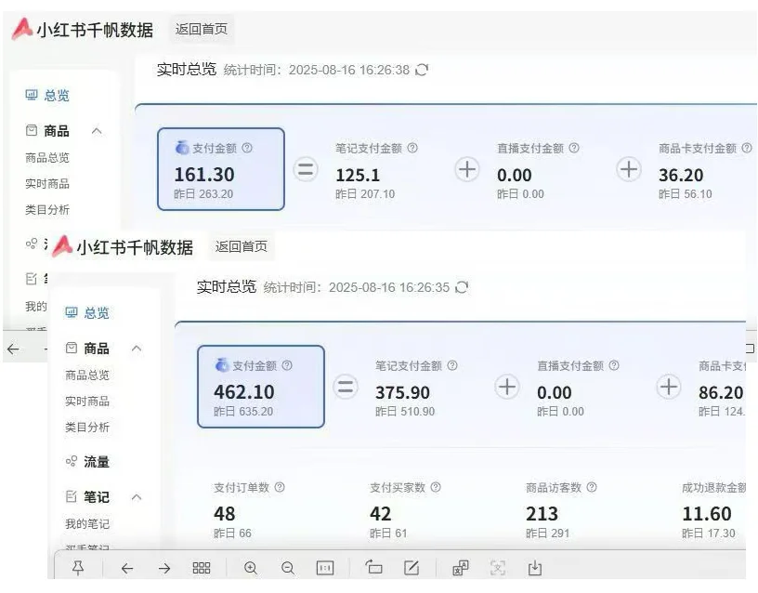This screenshot has width=758, height=593.
Task: Click the 实时总览 heading in front window
Action: tap(227, 287)
